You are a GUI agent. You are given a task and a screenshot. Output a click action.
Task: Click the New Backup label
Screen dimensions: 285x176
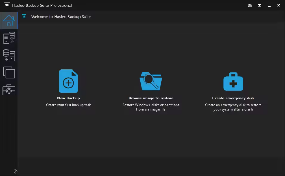[68, 98]
